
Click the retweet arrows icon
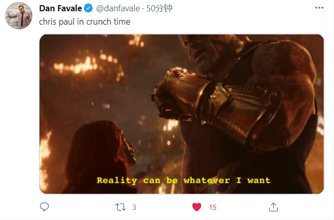point(121,207)
